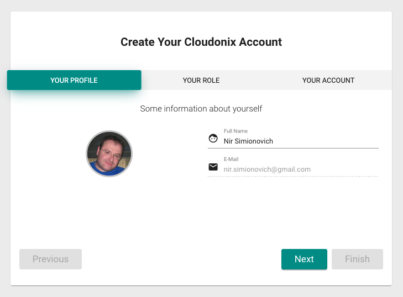Click the face icon beside Full Name
The image size is (403, 297).
point(213,139)
